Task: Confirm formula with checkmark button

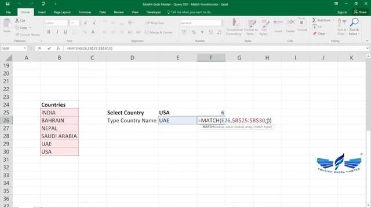Action: pyautogui.click(x=49, y=49)
